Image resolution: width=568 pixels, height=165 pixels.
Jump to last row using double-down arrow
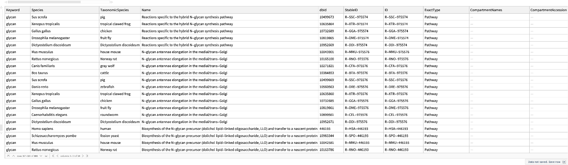[46, 156]
